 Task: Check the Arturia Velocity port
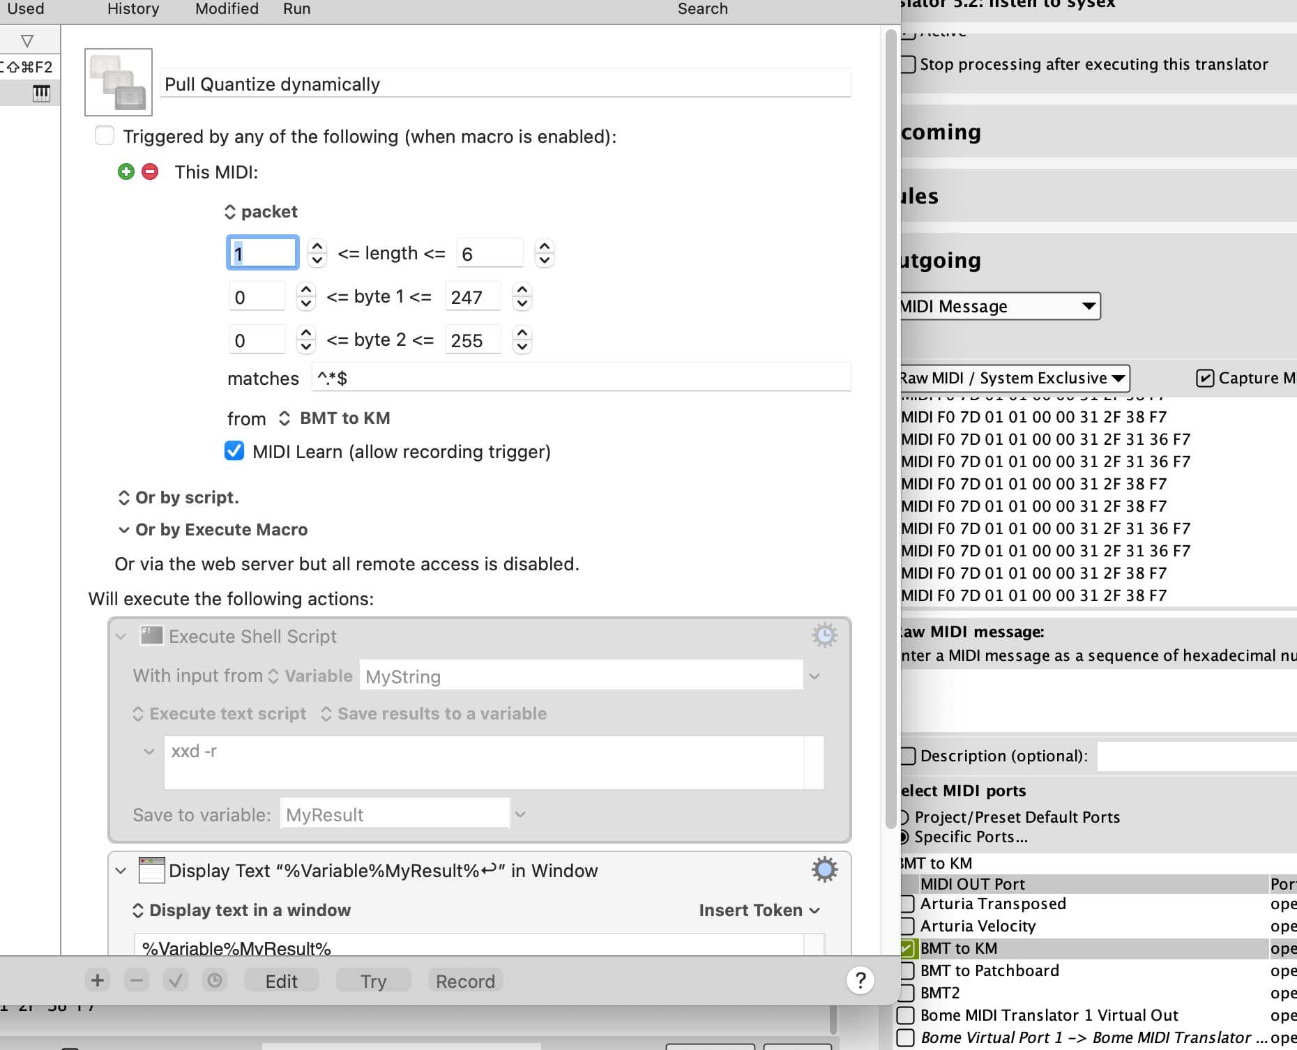pos(907,926)
